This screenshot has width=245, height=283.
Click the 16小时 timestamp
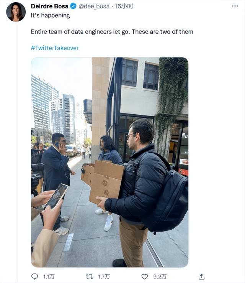coord(124,6)
